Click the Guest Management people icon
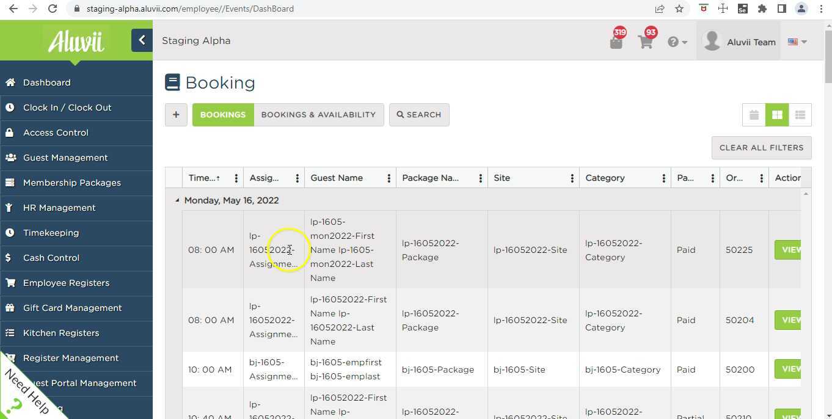 (x=10, y=157)
